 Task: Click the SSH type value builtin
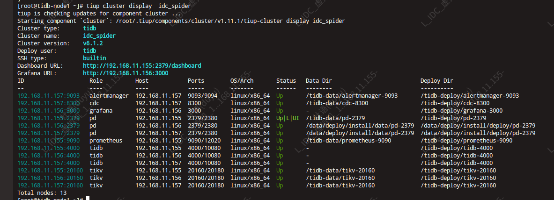click(94, 58)
